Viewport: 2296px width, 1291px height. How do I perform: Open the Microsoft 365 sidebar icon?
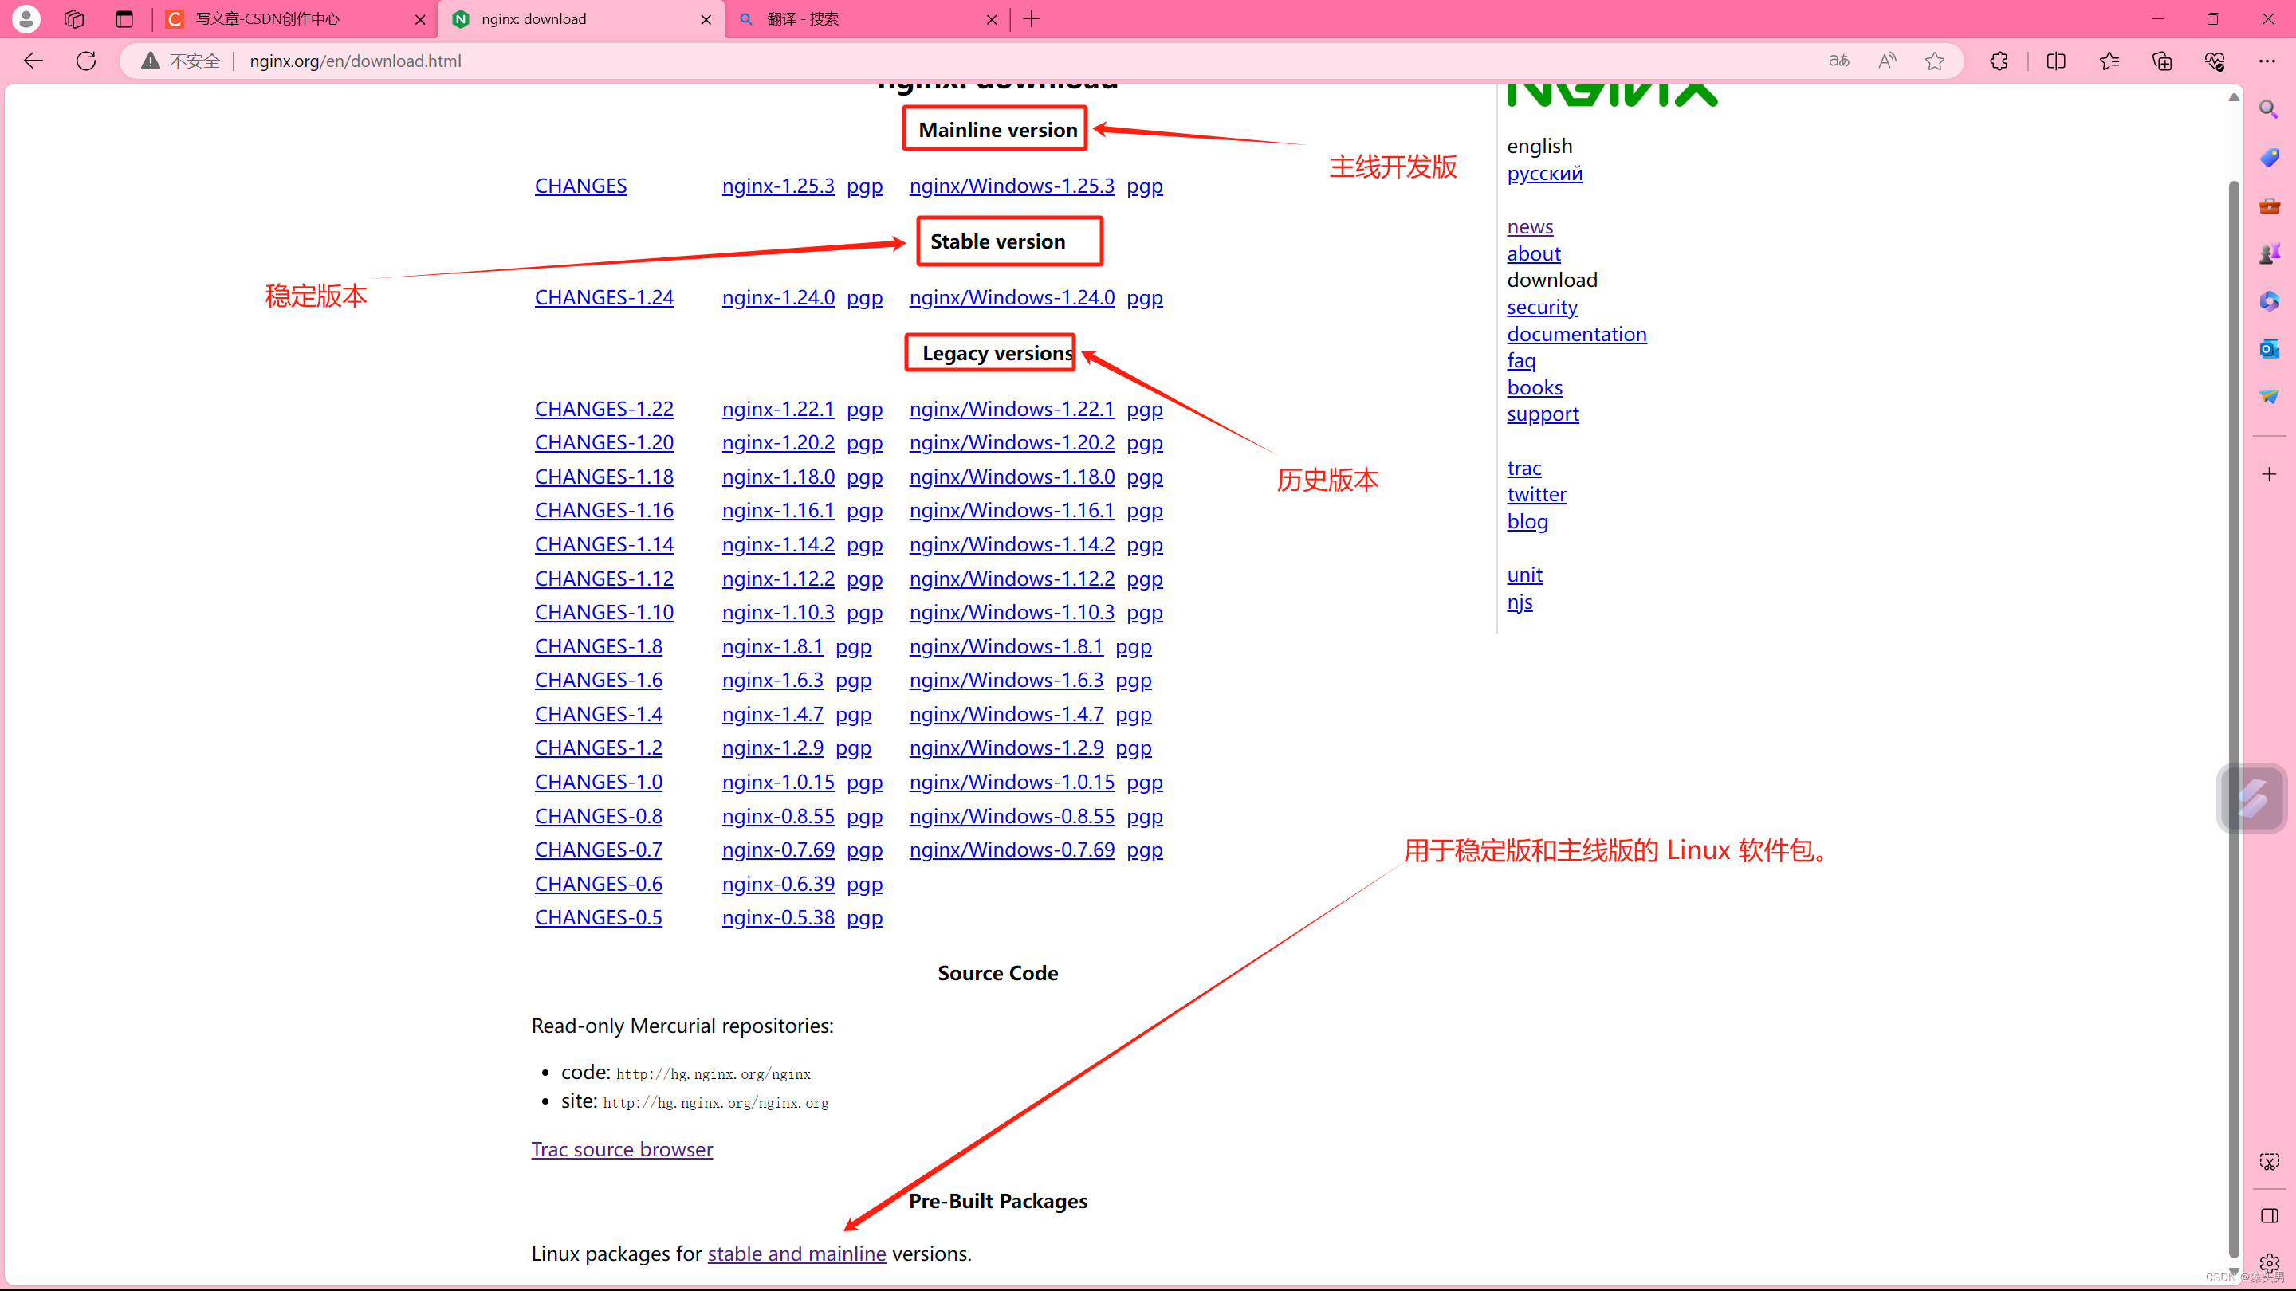point(2269,301)
